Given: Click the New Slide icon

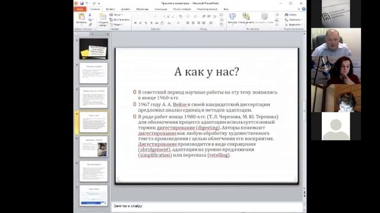Looking at the screenshot, I should point(103,17).
